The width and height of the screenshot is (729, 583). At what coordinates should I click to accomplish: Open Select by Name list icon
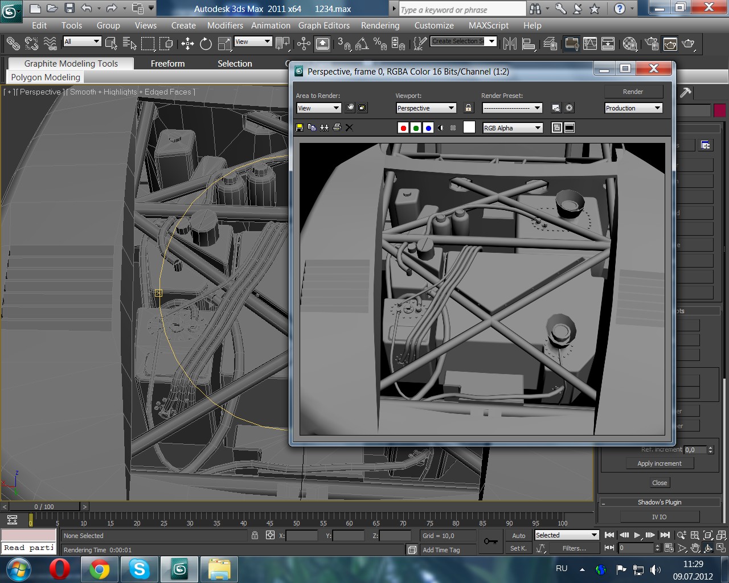[130, 43]
